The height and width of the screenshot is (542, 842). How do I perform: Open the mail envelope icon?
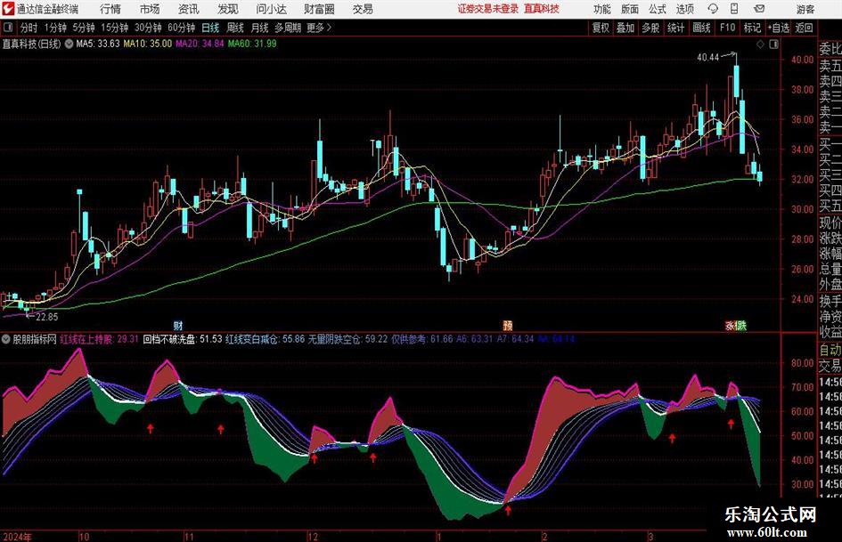[759, 9]
